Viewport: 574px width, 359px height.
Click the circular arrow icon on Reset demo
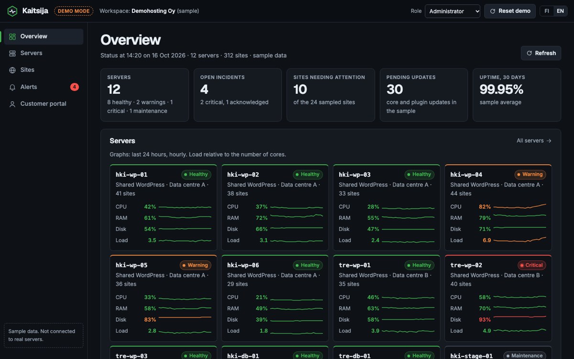point(493,11)
